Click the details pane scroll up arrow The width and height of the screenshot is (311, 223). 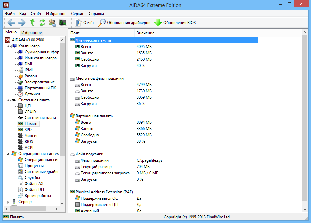pos(305,32)
